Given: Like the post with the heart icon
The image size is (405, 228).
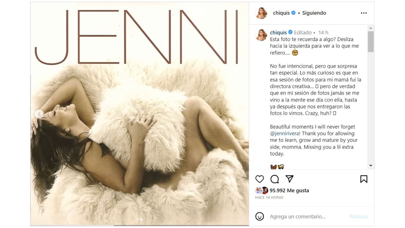Looking at the screenshot, I should point(259,179).
